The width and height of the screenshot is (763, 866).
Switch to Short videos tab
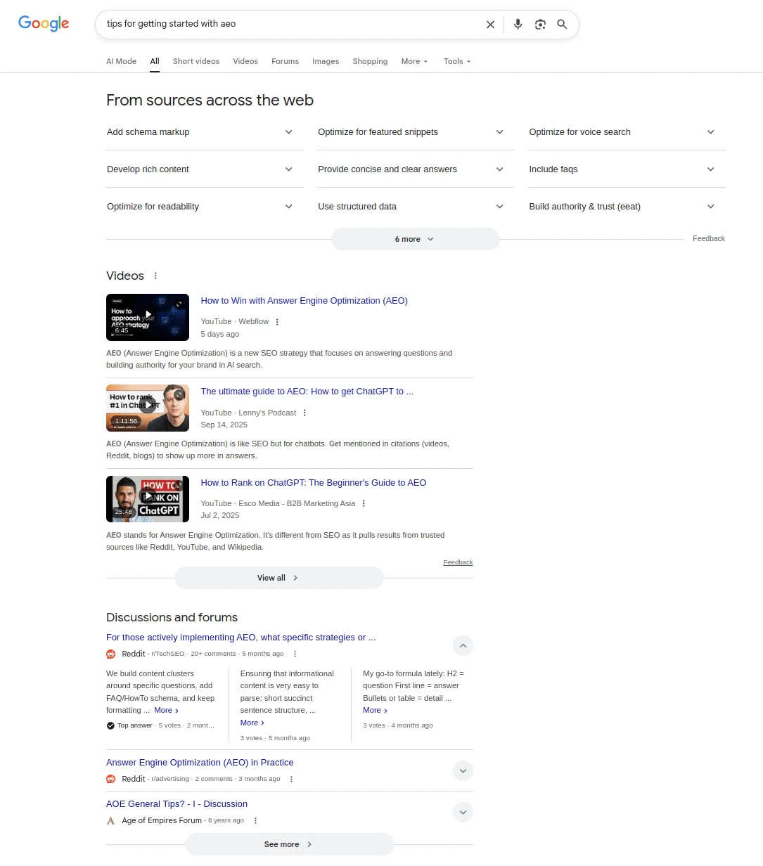196,61
